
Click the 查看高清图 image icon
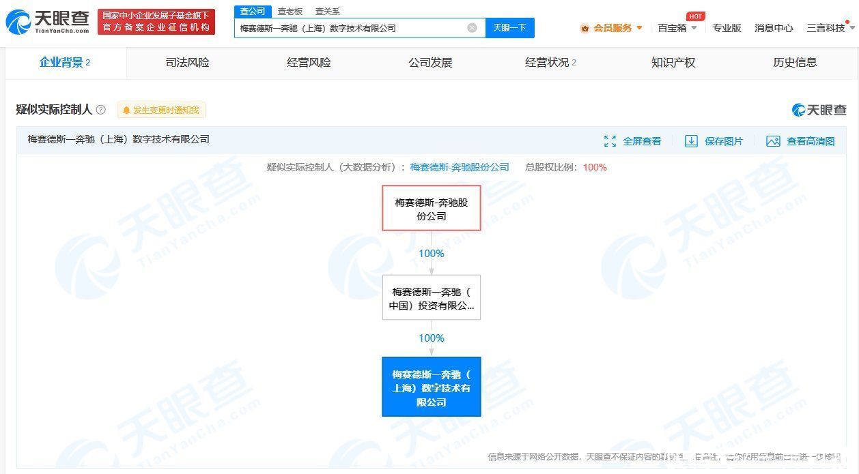(773, 141)
